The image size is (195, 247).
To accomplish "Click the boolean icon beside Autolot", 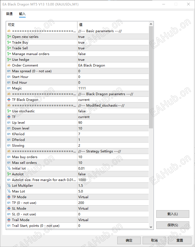I will click(9, 174).
